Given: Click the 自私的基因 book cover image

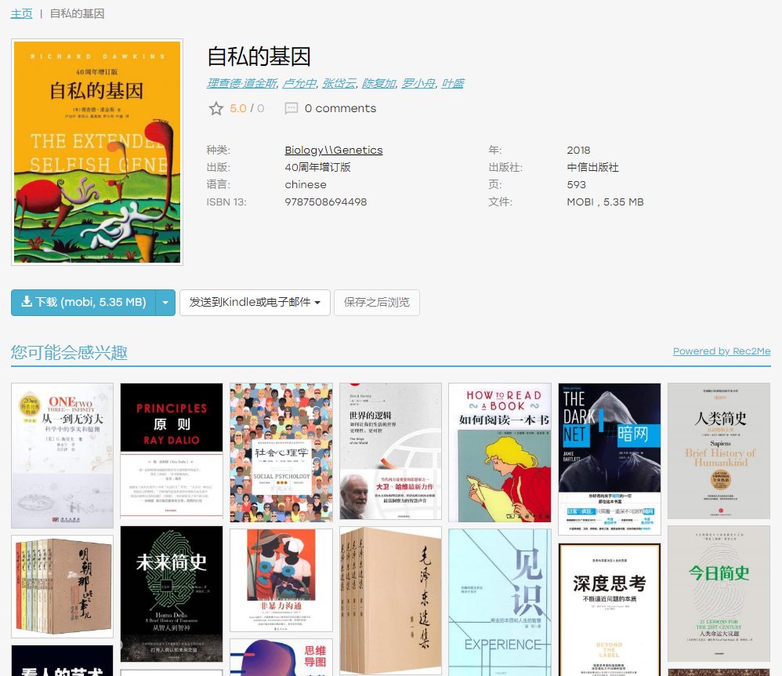Looking at the screenshot, I should [97, 152].
